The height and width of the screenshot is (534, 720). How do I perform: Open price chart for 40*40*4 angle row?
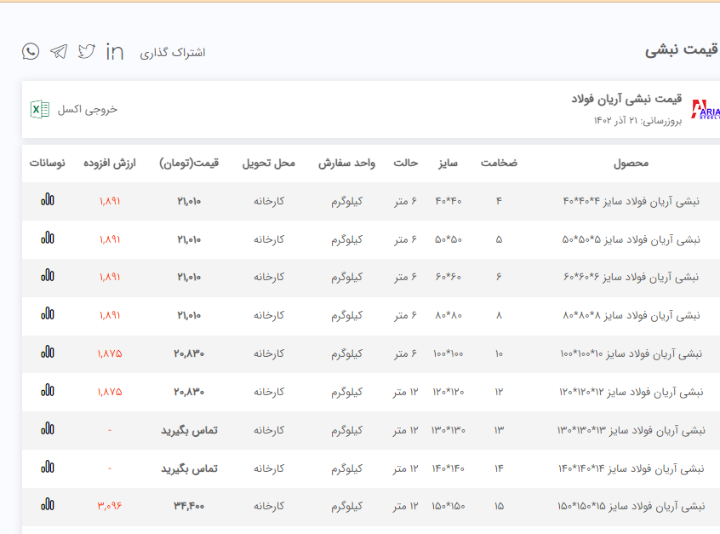47,201
